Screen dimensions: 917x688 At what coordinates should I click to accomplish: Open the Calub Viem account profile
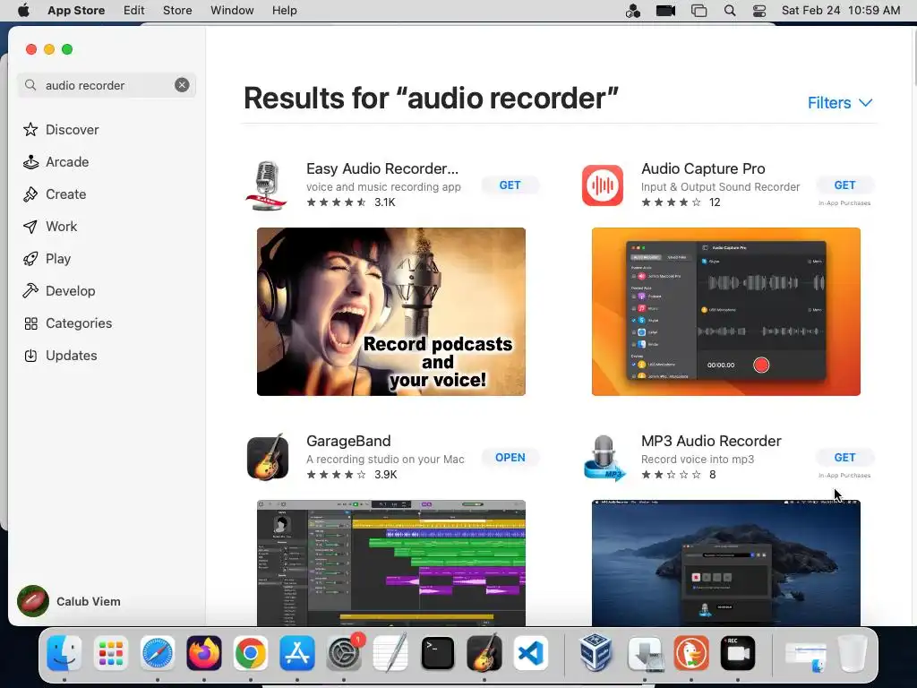coord(69,601)
